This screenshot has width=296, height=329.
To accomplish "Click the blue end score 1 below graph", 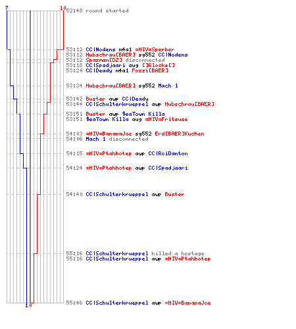I will [26, 305].
